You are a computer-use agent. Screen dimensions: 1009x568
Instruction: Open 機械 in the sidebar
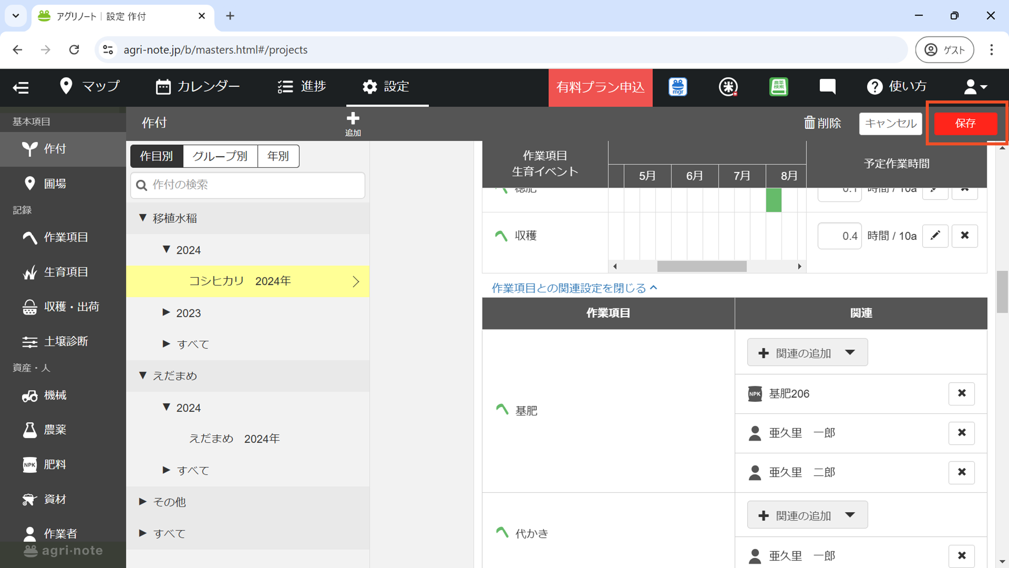[63, 395]
